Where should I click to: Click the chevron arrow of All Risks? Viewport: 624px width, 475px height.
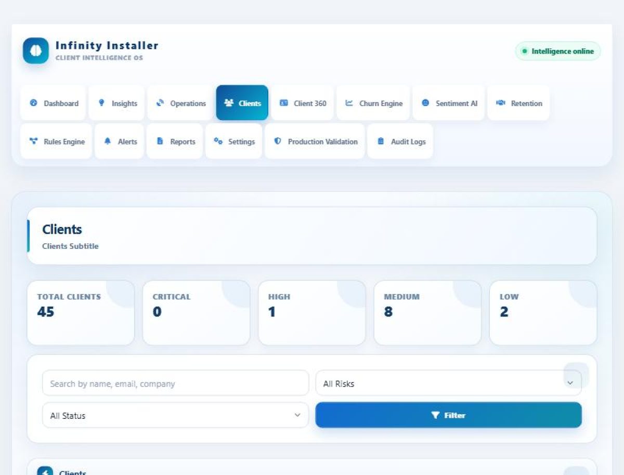coord(570,383)
